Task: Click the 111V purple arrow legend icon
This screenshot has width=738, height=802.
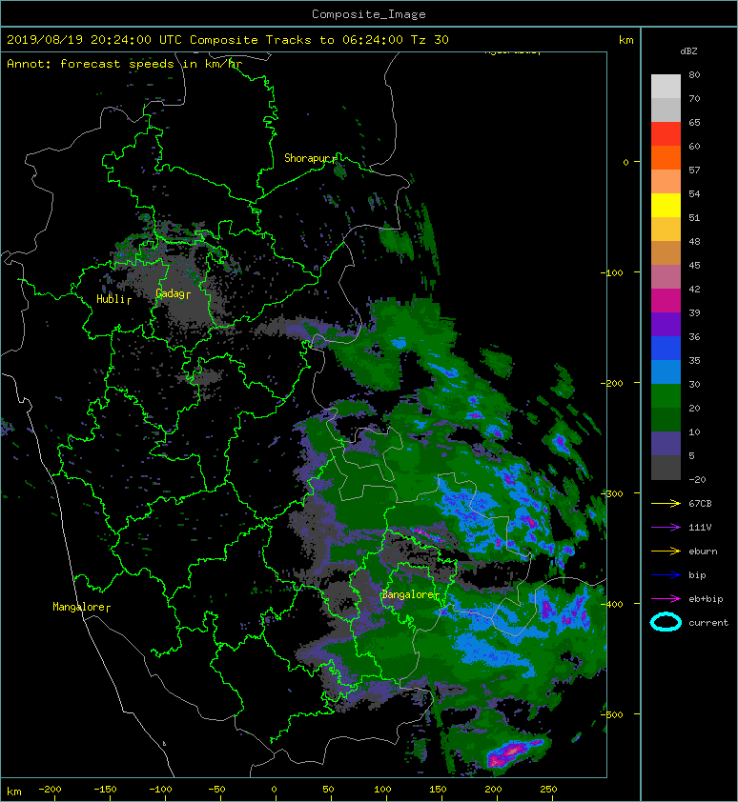Action: [666, 528]
